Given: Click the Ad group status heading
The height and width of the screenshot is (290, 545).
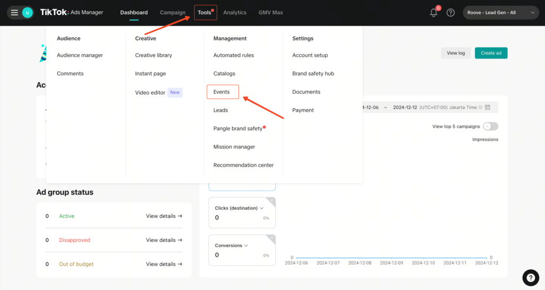Looking at the screenshot, I should point(64,192).
